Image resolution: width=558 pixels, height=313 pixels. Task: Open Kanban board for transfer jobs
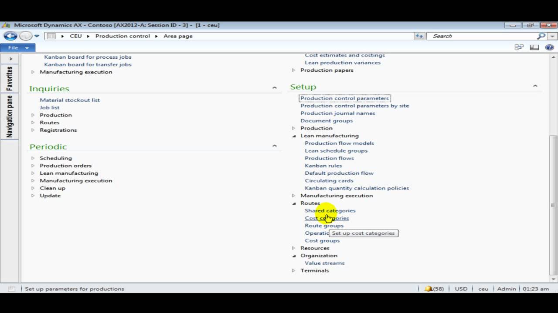(x=88, y=64)
